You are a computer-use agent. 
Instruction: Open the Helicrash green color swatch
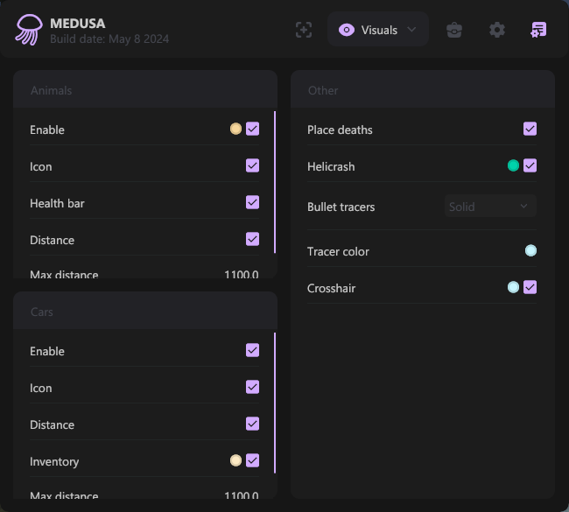point(513,165)
